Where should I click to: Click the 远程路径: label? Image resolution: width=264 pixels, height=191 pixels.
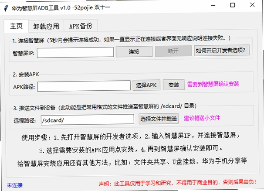[x=24, y=120]
